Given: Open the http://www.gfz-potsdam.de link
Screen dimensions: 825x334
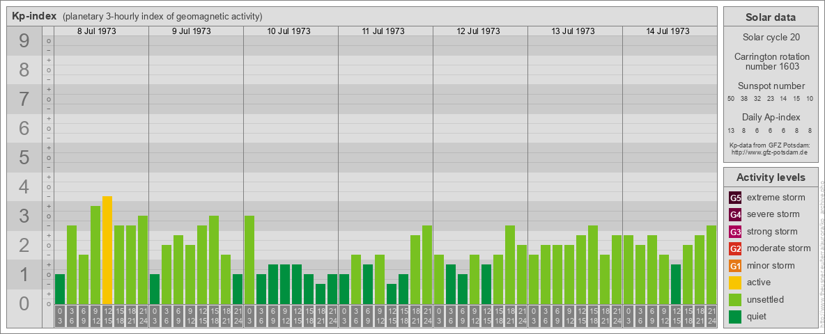Looking at the screenshot, I should [770, 152].
